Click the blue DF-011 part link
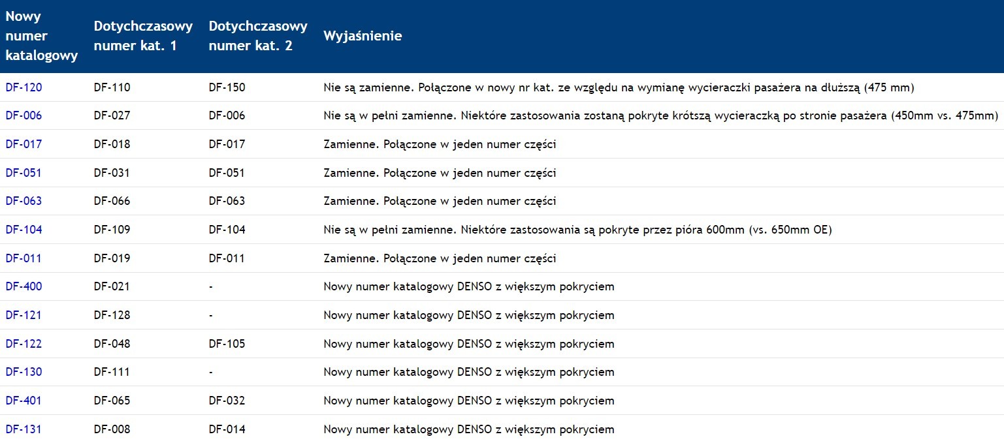The image size is (1004, 443). coord(24,258)
